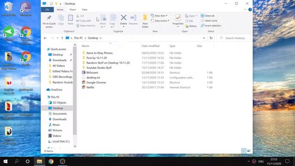Click the Paste ribbon icon
Image resolution: width=295 pixels, height=166 pixels.
coord(71,18)
